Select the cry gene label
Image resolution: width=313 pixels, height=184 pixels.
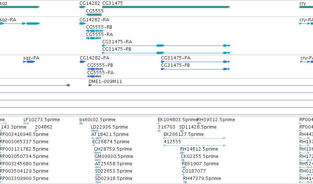coord(303,3)
